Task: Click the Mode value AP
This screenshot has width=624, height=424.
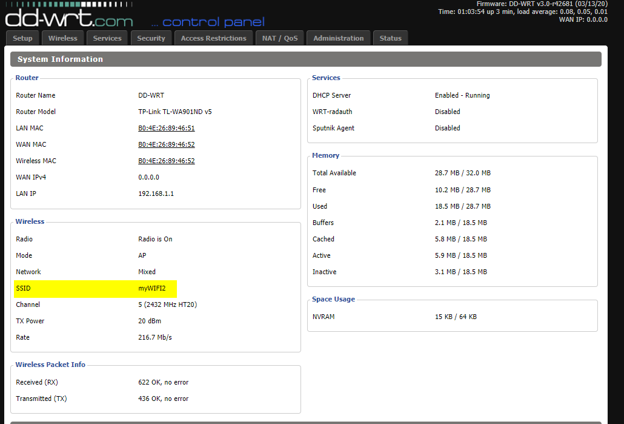Action: 142,255
